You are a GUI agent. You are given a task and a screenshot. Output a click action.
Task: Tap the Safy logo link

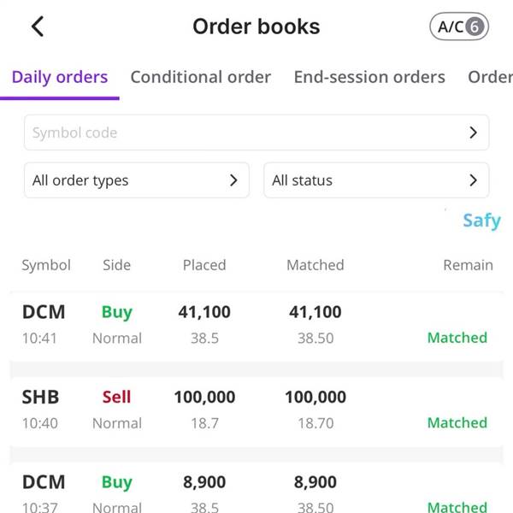(481, 221)
